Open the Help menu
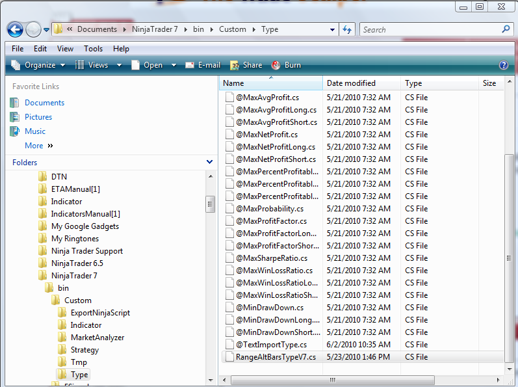The width and height of the screenshot is (518, 387). [x=121, y=49]
